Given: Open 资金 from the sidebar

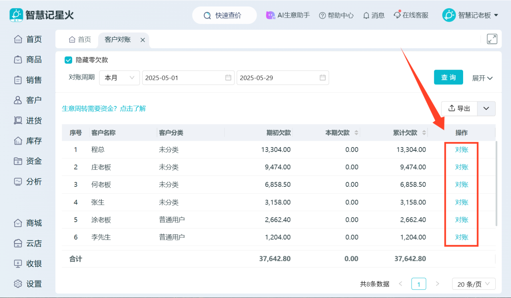Looking at the screenshot, I should (28, 161).
